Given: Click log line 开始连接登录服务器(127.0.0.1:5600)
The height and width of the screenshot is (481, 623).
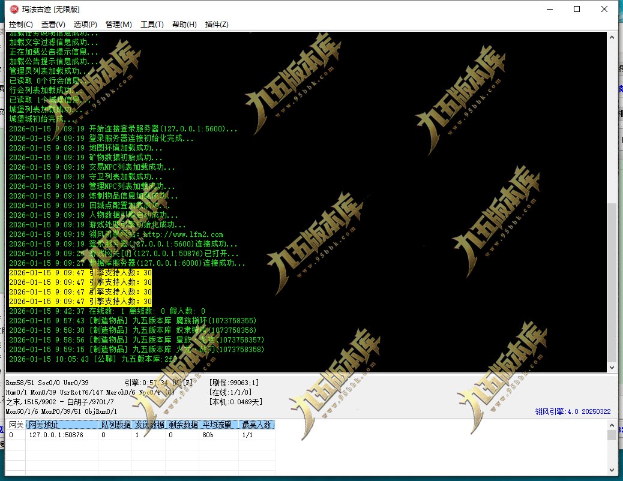Looking at the screenshot, I should pyautogui.click(x=123, y=129).
